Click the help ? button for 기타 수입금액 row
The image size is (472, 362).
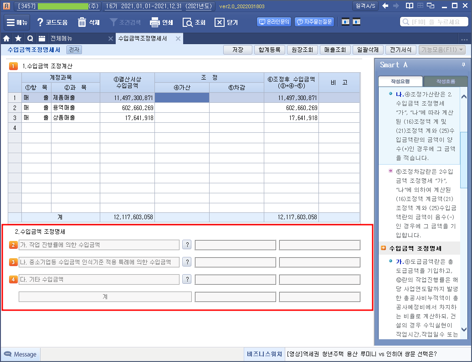coord(187,280)
